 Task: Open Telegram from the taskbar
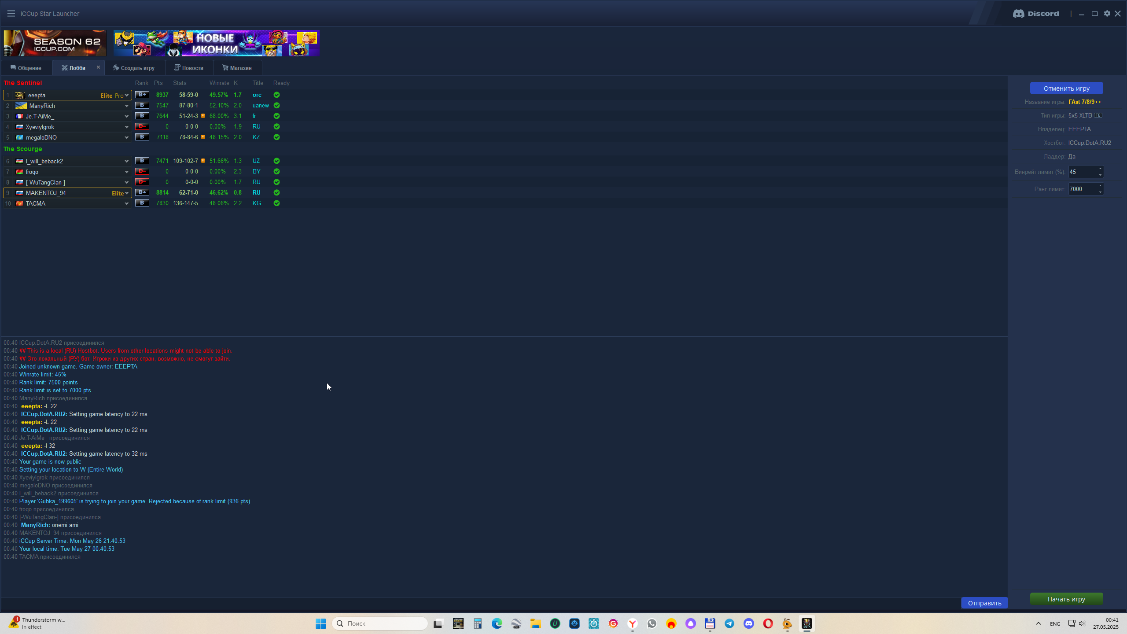[x=729, y=623]
